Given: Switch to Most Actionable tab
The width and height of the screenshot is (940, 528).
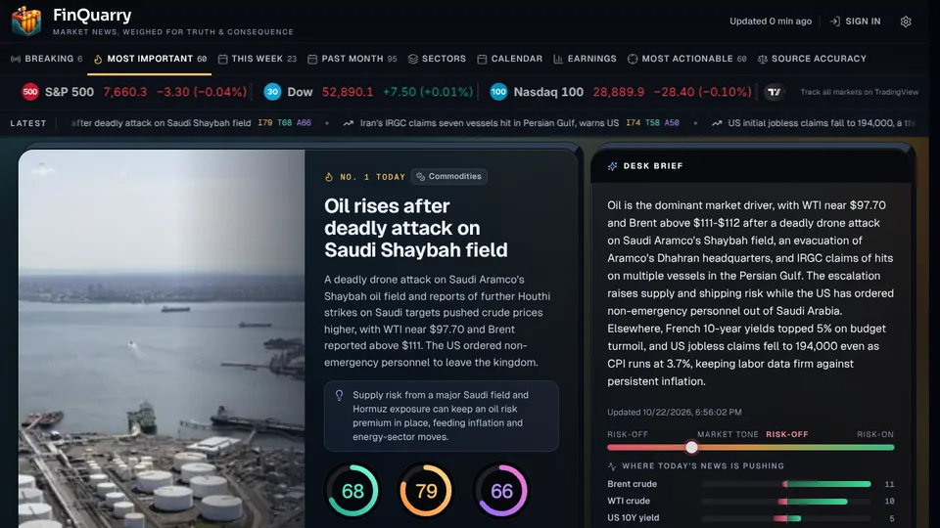Looking at the screenshot, I should pos(687,59).
